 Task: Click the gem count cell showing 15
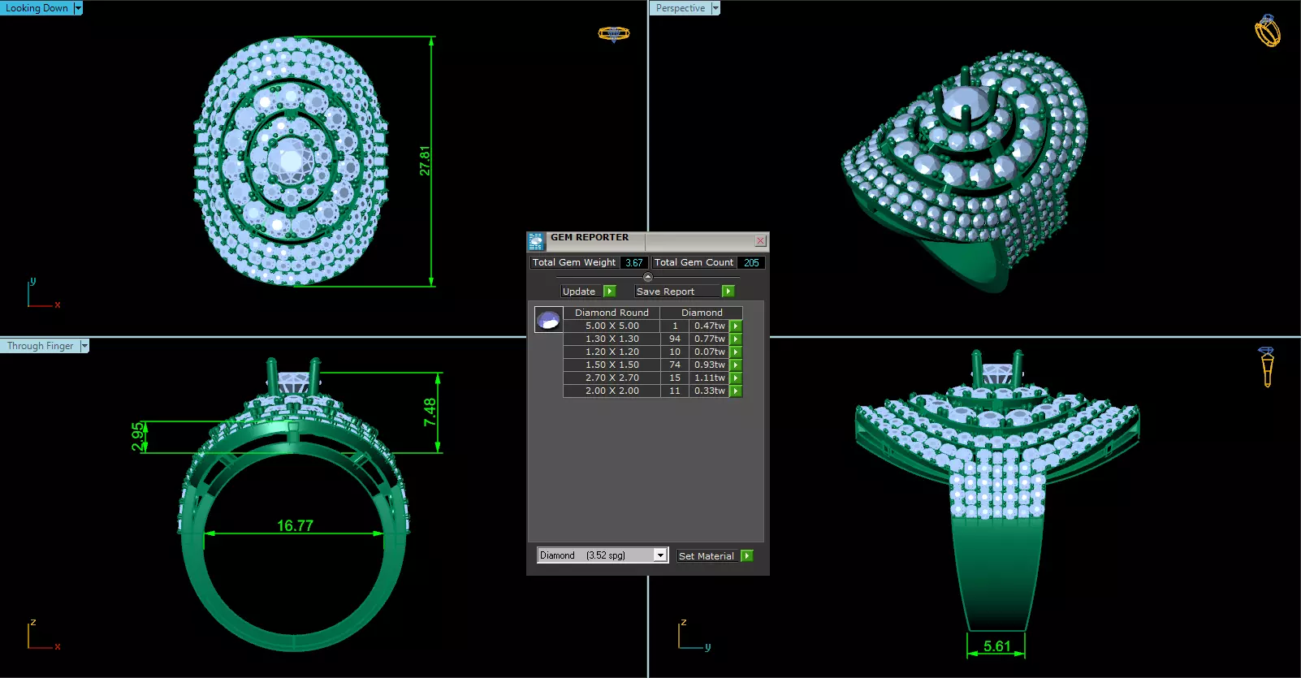(675, 378)
